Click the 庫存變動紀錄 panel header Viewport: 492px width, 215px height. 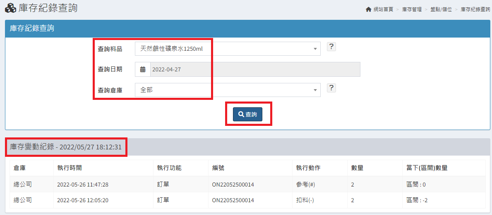(66, 147)
